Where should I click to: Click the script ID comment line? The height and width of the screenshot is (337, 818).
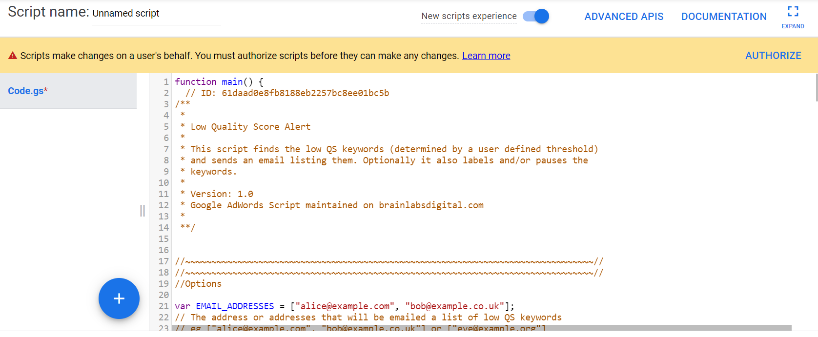[x=287, y=93]
